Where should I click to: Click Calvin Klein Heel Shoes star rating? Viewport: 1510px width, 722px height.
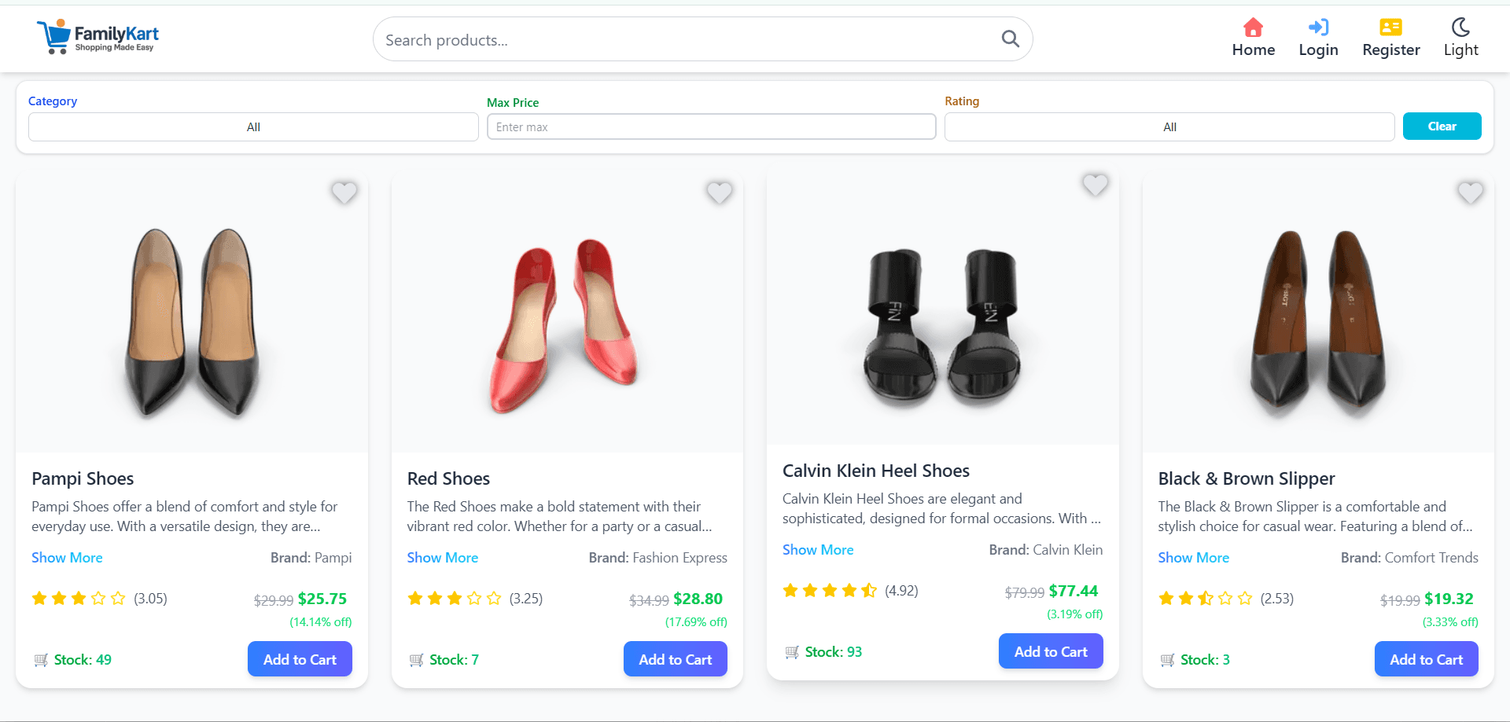(x=830, y=591)
